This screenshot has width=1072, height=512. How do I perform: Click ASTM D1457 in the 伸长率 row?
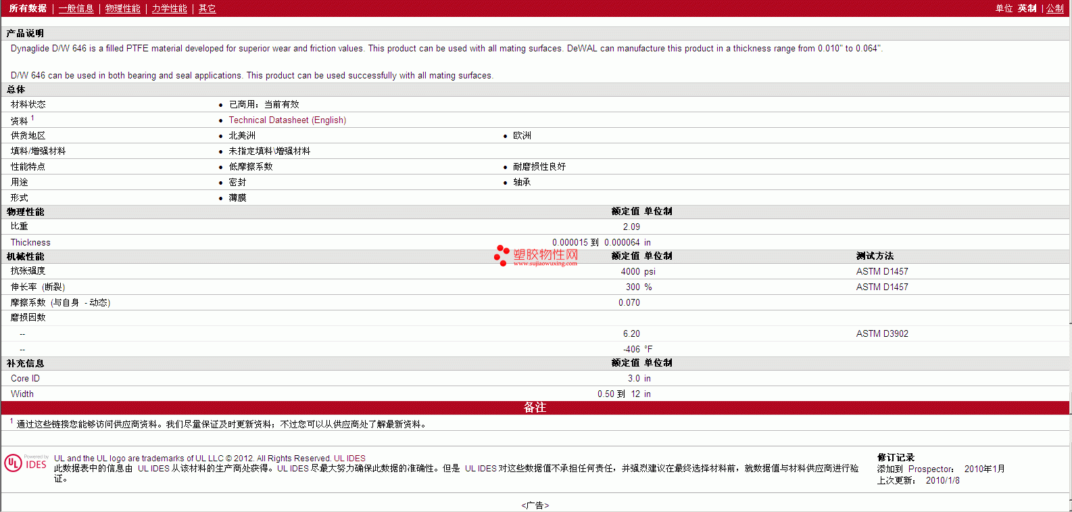[882, 287]
